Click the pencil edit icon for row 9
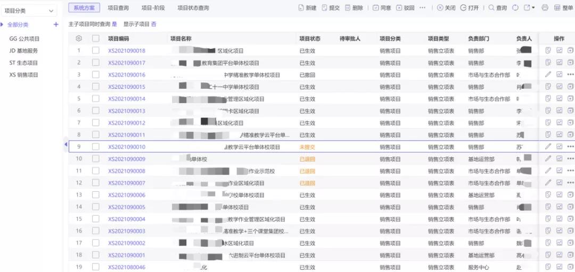The height and width of the screenshot is (272, 575). pyautogui.click(x=548, y=147)
